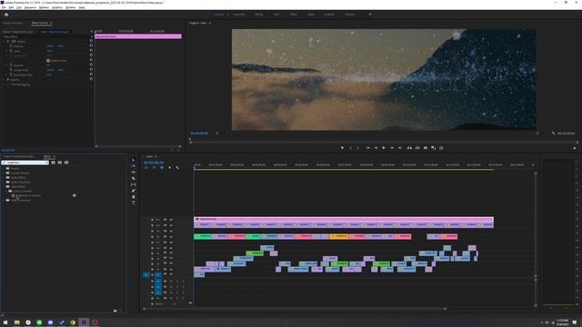Open the Sequence menu
Viewport: 582px width, 327px height.
coord(30,7)
